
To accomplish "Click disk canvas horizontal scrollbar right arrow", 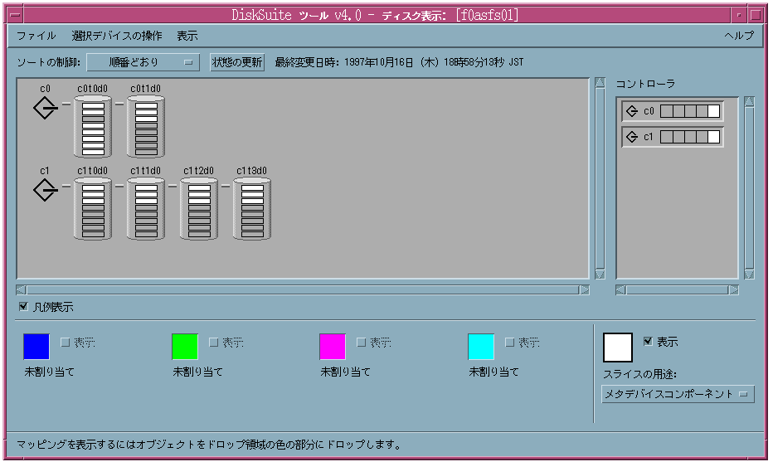I will point(585,290).
